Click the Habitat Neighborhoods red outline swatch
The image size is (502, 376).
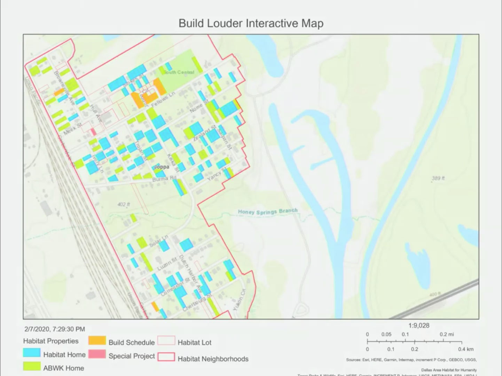pyautogui.click(x=166, y=357)
